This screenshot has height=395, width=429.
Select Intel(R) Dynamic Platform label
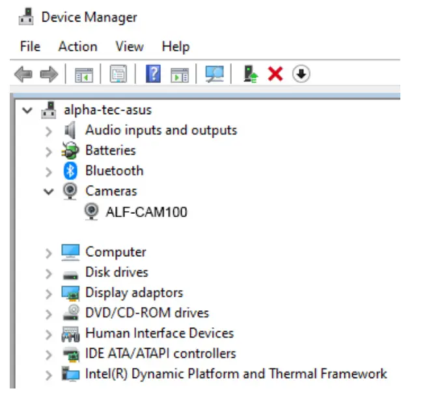[236, 374]
